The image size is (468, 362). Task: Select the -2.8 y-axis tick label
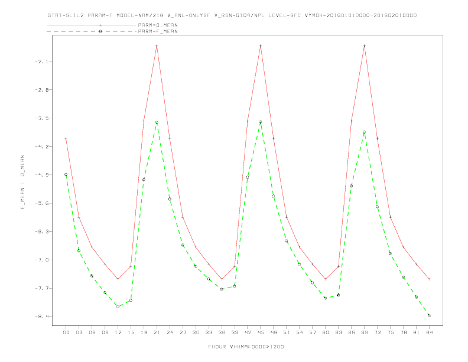click(41, 89)
